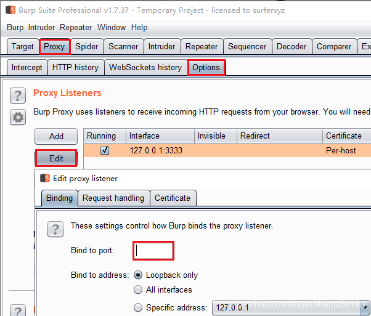The height and width of the screenshot is (316, 371).
Task: Open the Window menu
Action: tap(112, 28)
